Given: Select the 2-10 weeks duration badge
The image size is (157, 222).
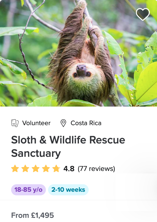Looking at the screenshot, I should pyautogui.click(x=68, y=190).
